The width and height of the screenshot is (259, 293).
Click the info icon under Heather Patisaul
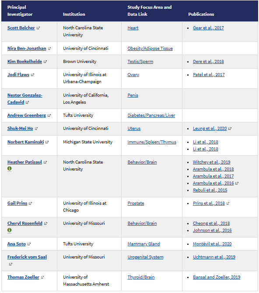(9, 168)
